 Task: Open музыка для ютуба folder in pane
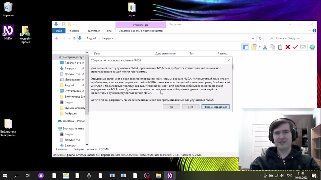(x=74, y=108)
